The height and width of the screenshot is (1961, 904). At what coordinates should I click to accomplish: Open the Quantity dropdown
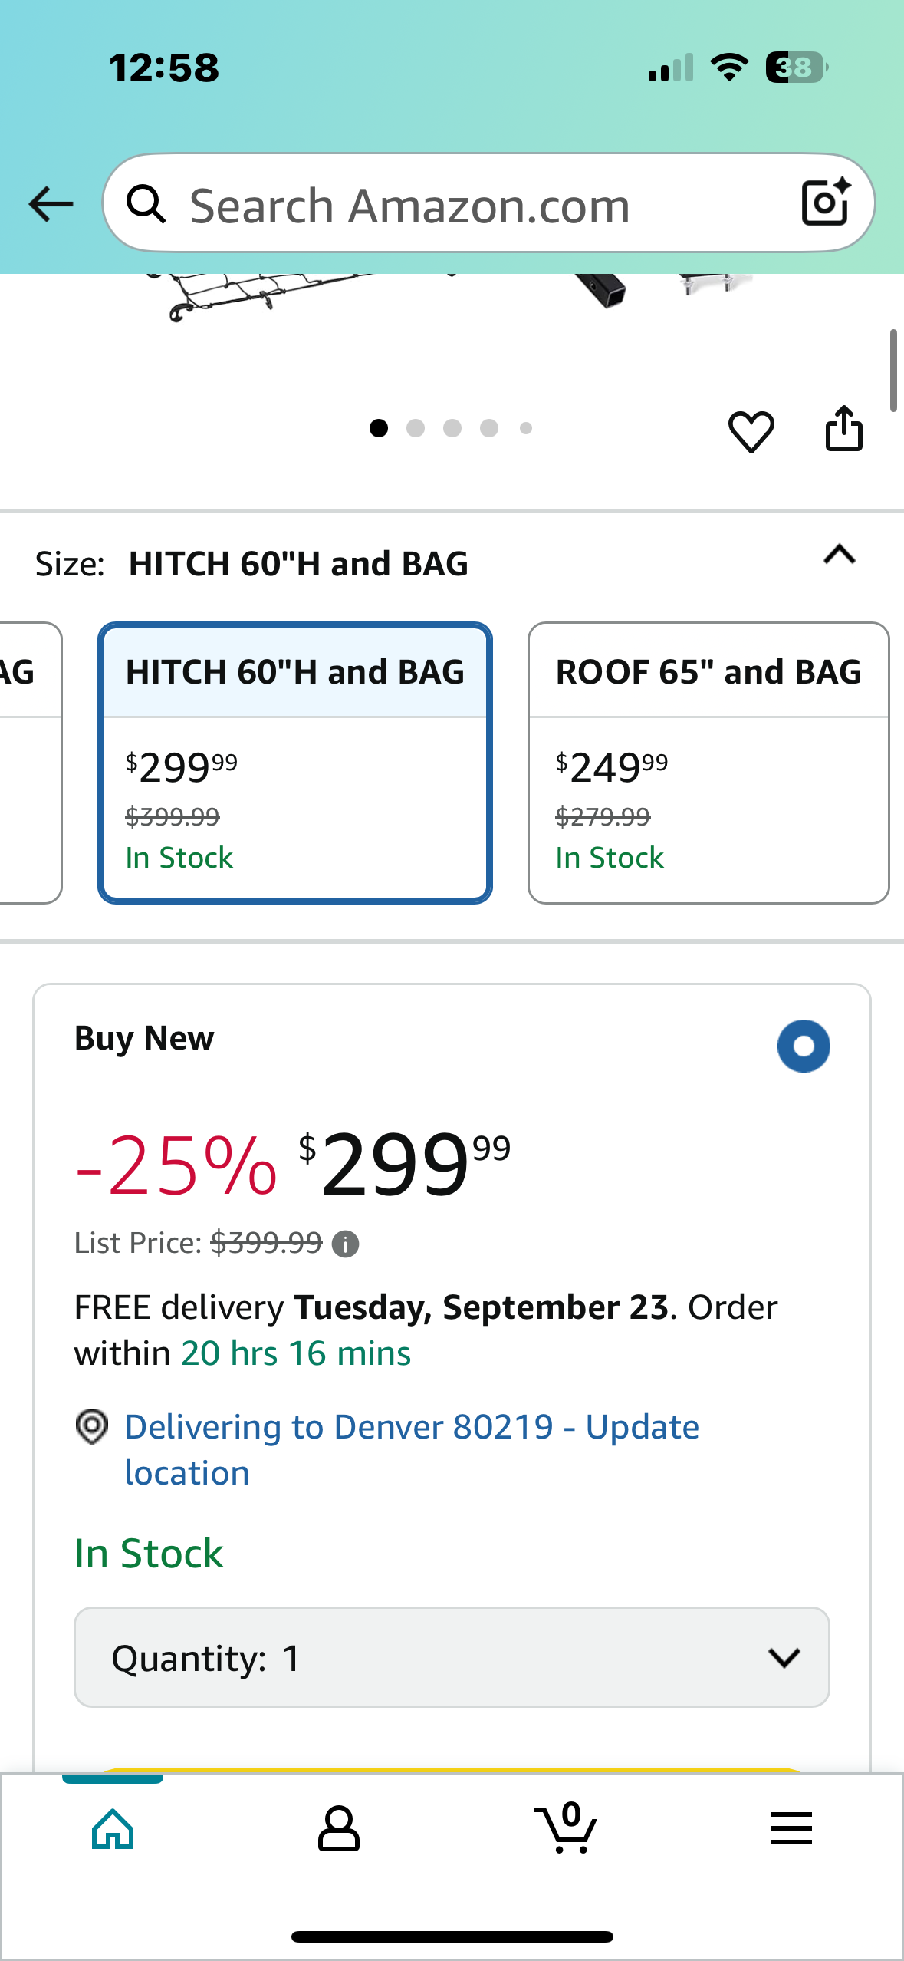click(x=452, y=1657)
